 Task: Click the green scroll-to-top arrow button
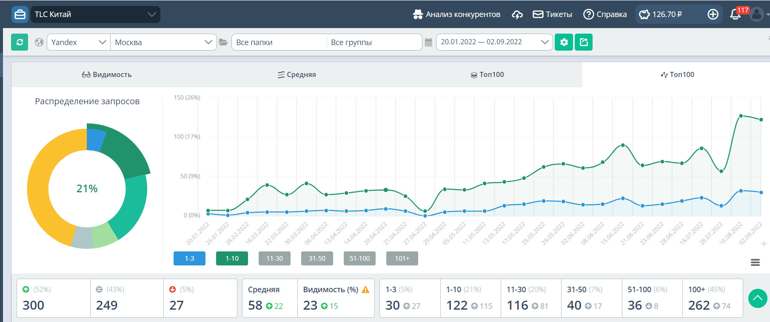click(758, 298)
